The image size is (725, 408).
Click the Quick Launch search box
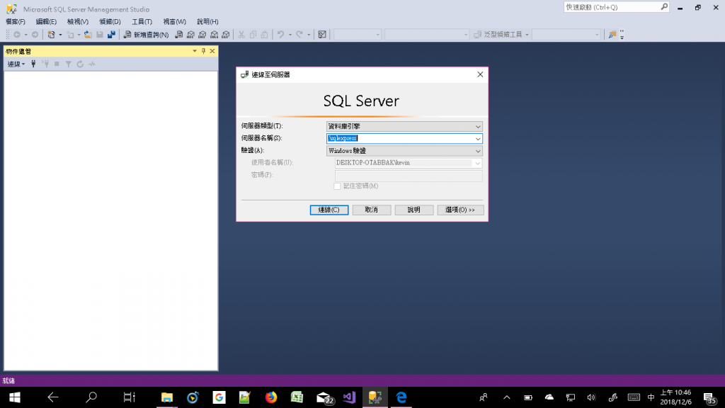[617, 7]
